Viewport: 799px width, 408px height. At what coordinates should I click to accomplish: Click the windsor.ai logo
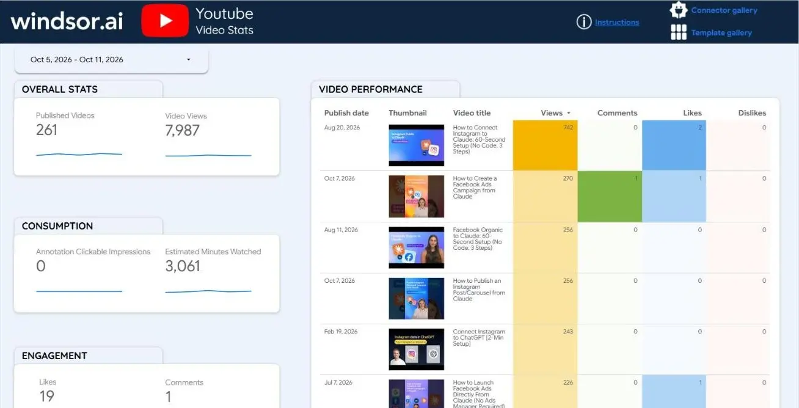click(x=67, y=21)
